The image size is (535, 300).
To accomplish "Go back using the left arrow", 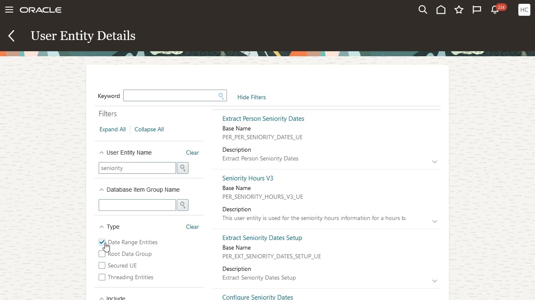I will 12,36.
